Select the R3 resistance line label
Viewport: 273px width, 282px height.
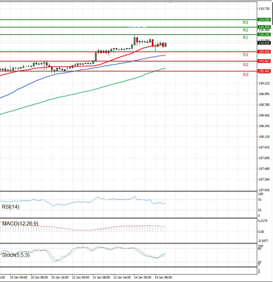pos(245,22)
